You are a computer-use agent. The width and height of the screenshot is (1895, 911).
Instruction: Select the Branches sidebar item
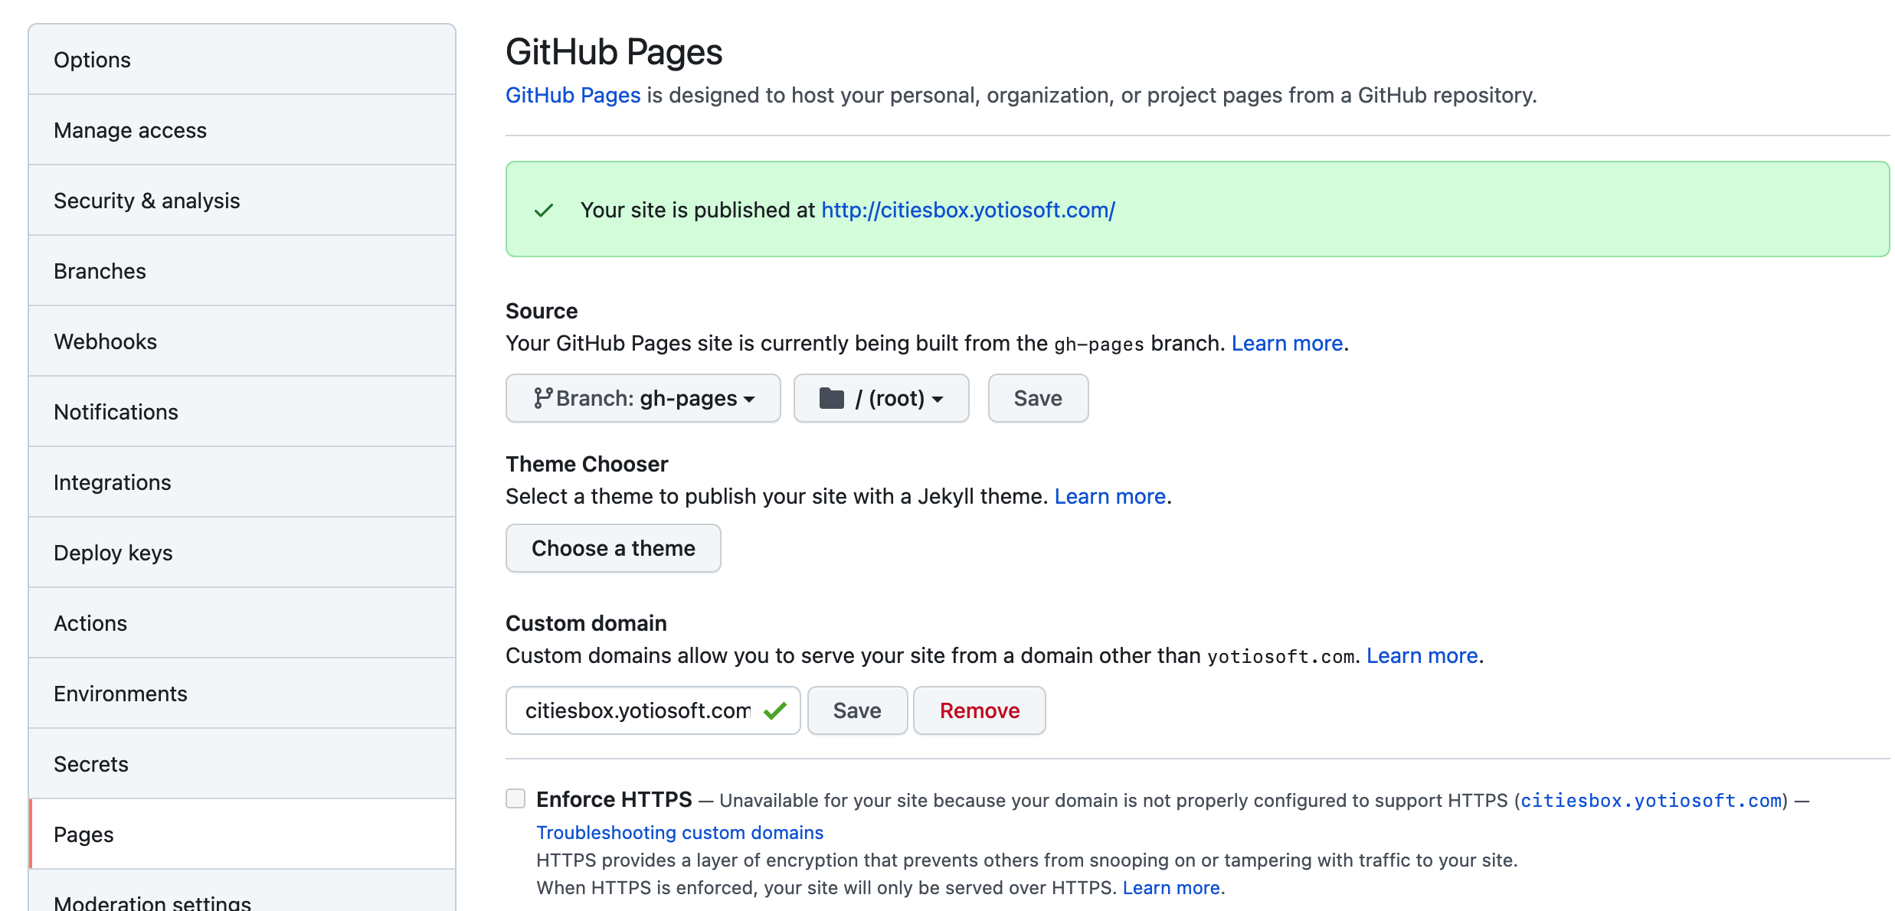pyautogui.click(x=242, y=271)
